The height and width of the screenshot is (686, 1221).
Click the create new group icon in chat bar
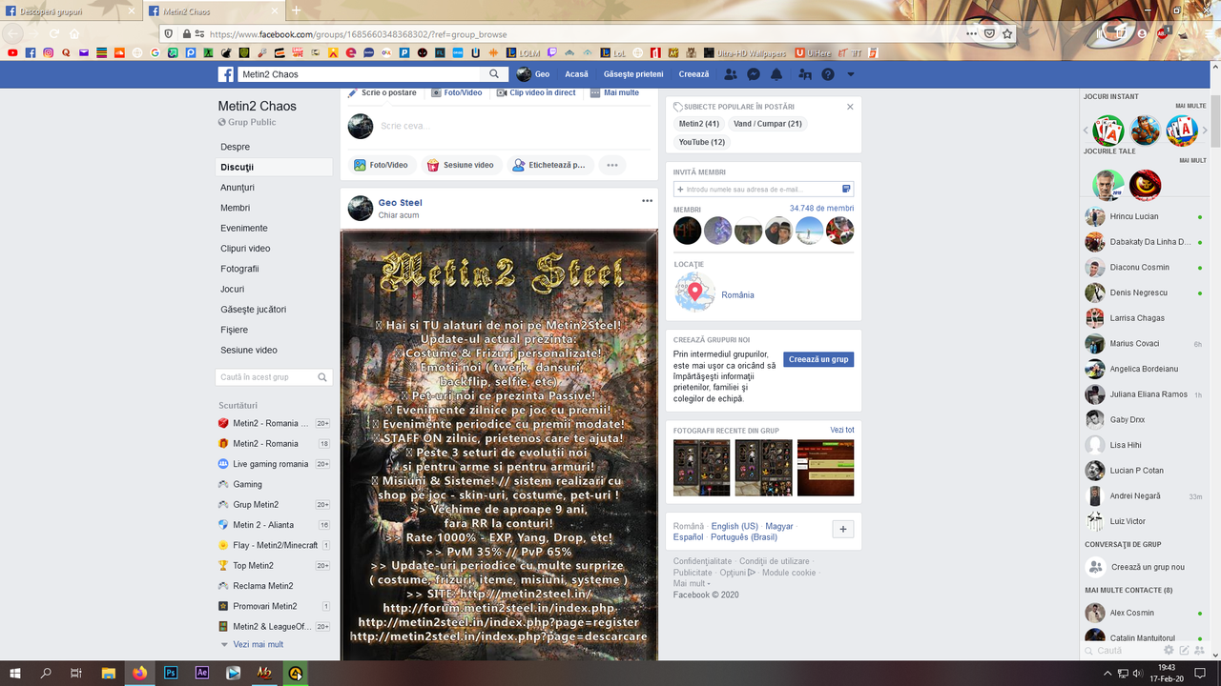(1199, 650)
